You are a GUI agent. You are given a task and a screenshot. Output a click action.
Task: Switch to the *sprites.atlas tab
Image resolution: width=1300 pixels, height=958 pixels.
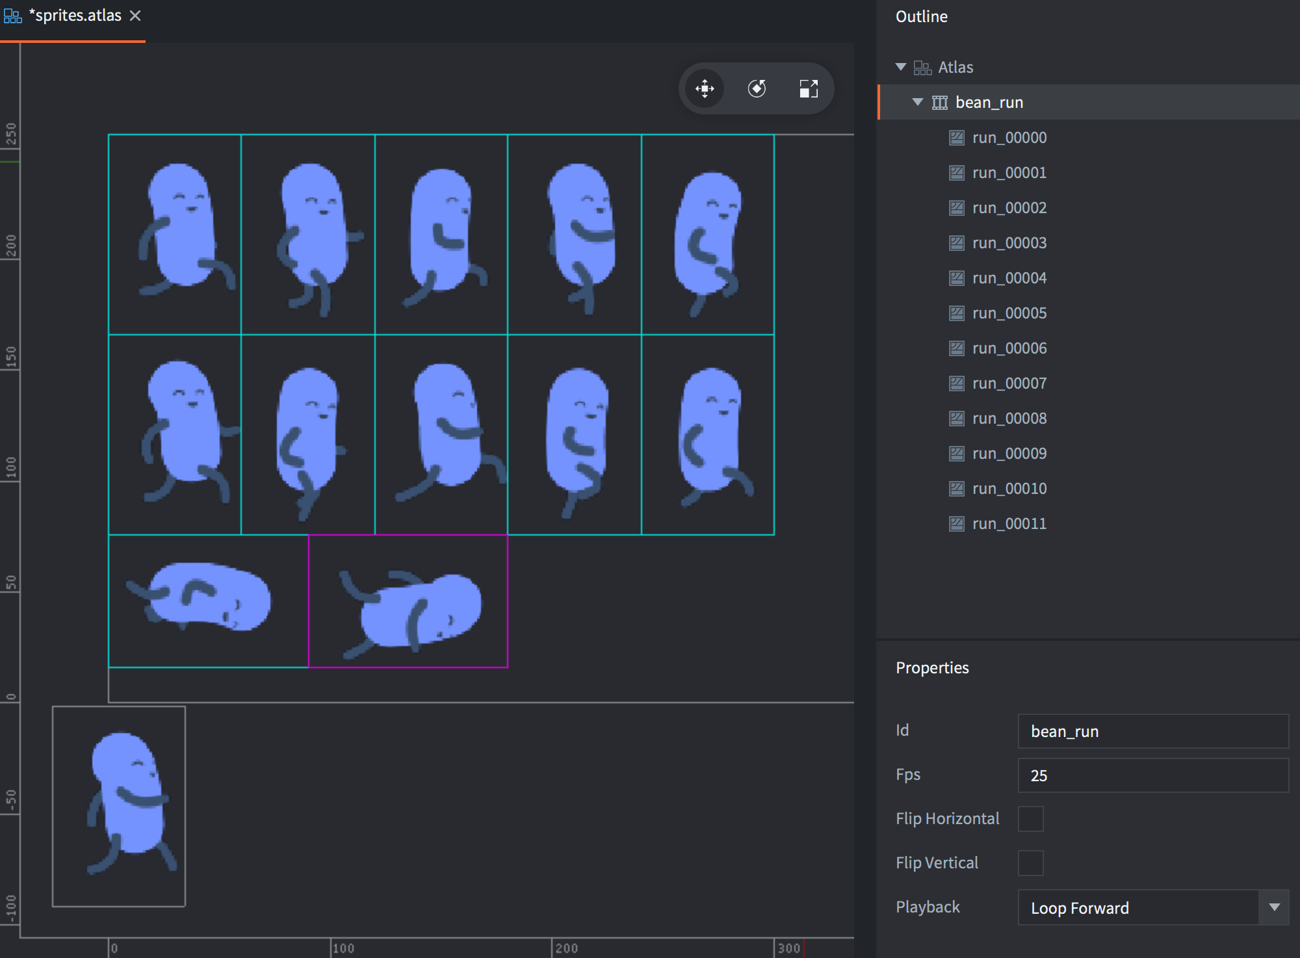(x=75, y=15)
